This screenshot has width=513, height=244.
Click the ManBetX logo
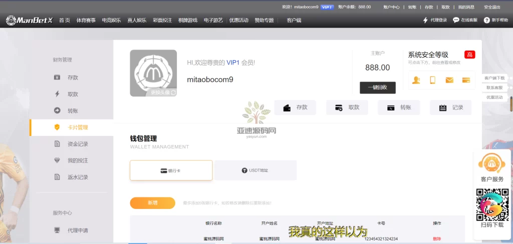coord(30,20)
